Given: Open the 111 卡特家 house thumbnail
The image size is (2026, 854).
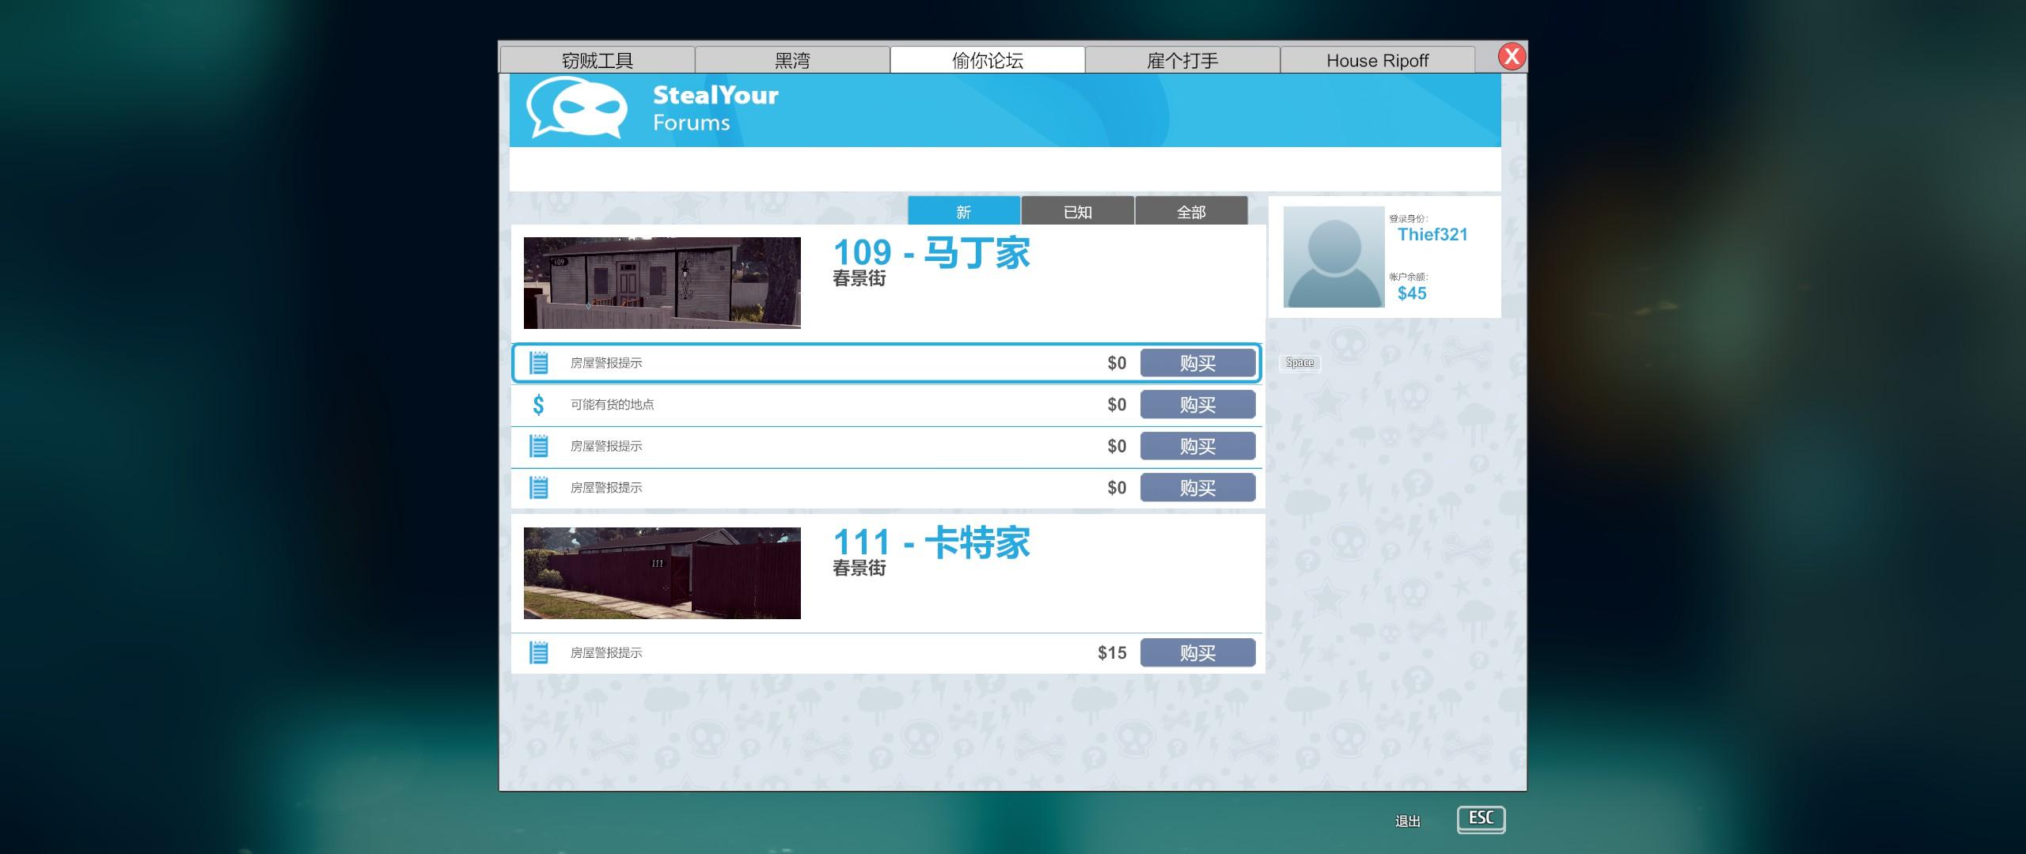Looking at the screenshot, I should (x=662, y=573).
